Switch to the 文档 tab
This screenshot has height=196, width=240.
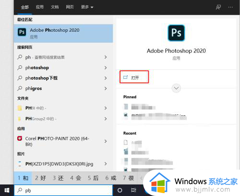pos(55,7)
